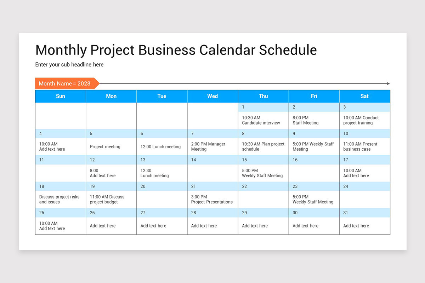The height and width of the screenshot is (283, 425).
Task: Open the Present business case entry
Action: point(360,146)
